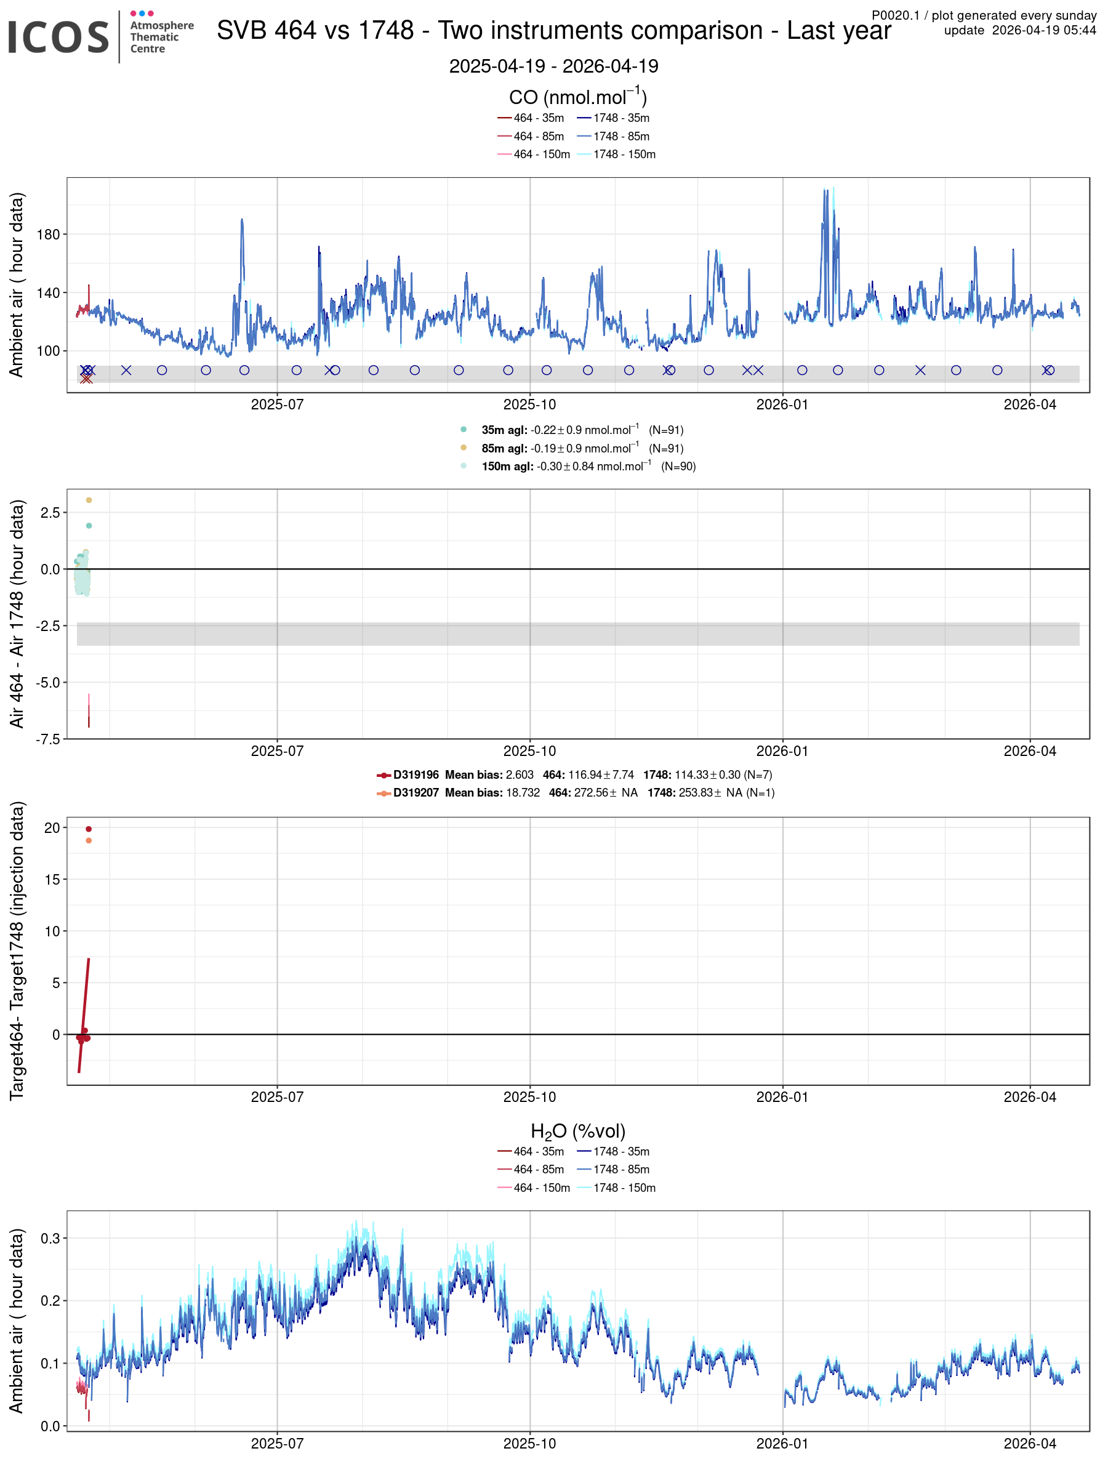Image resolution: width=1108 pixels, height=1459 pixels.
Task: Click the red X markers in CO plot
Action: pyautogui.click(x=86, y=378)
